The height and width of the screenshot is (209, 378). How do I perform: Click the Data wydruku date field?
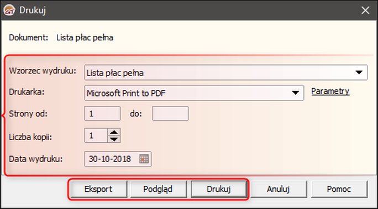(118, 159)
